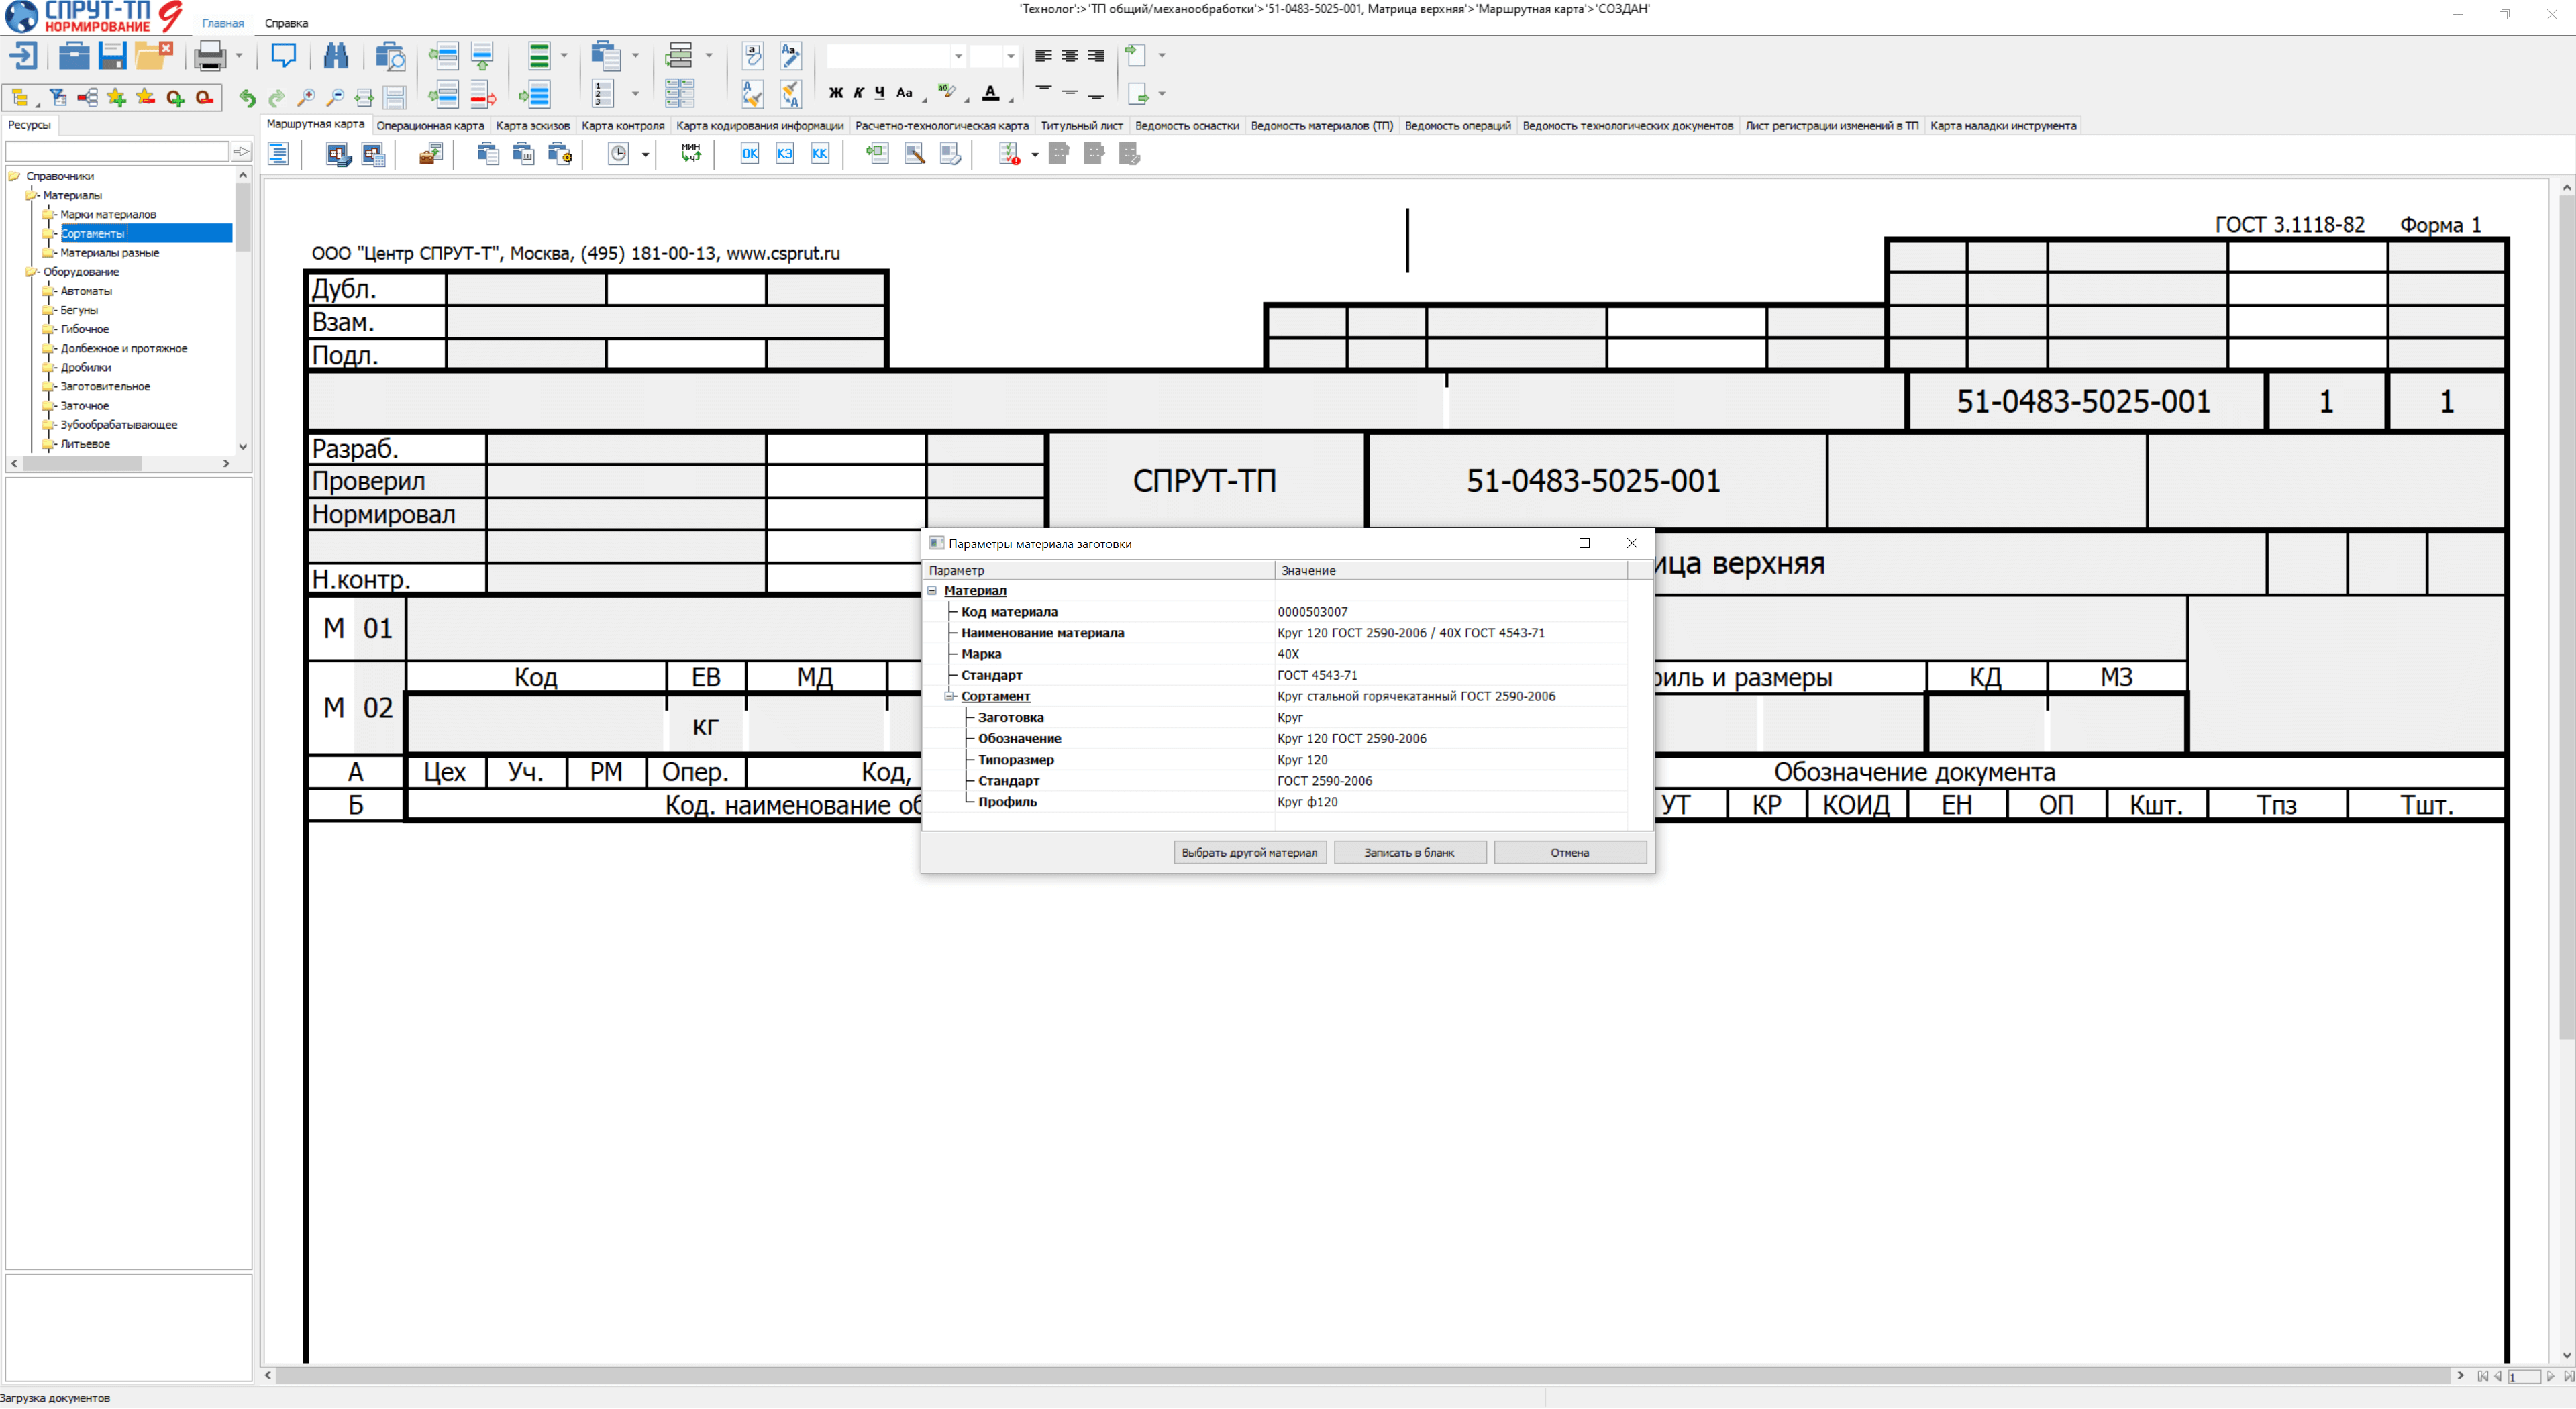2576x1409 pixels.
Task: Switch to Карта эскизов tab
Action: pos(533,126)
